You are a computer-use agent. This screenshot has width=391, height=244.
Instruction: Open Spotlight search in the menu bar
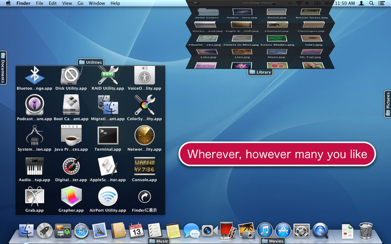(x=371, y=3)
